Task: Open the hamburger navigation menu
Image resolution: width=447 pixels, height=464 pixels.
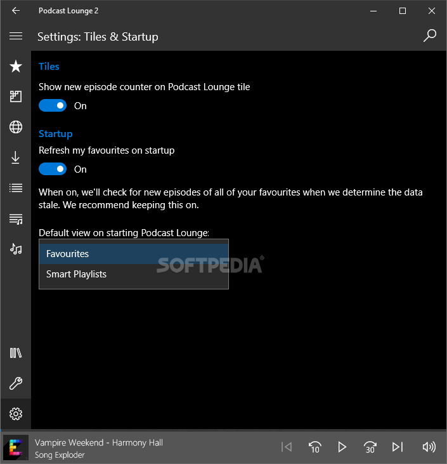Action: pos(16,36)
